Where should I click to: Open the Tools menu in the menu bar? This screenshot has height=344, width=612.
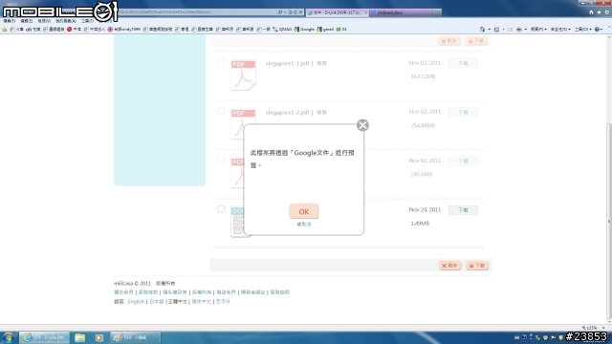[87, 21]
